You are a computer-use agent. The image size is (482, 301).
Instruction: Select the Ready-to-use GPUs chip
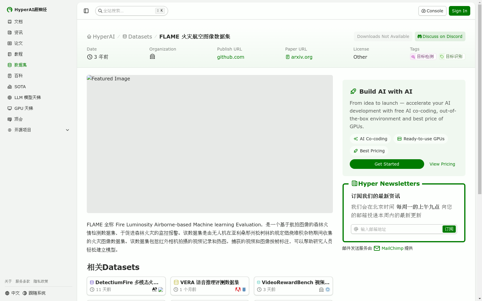[421, 139]
